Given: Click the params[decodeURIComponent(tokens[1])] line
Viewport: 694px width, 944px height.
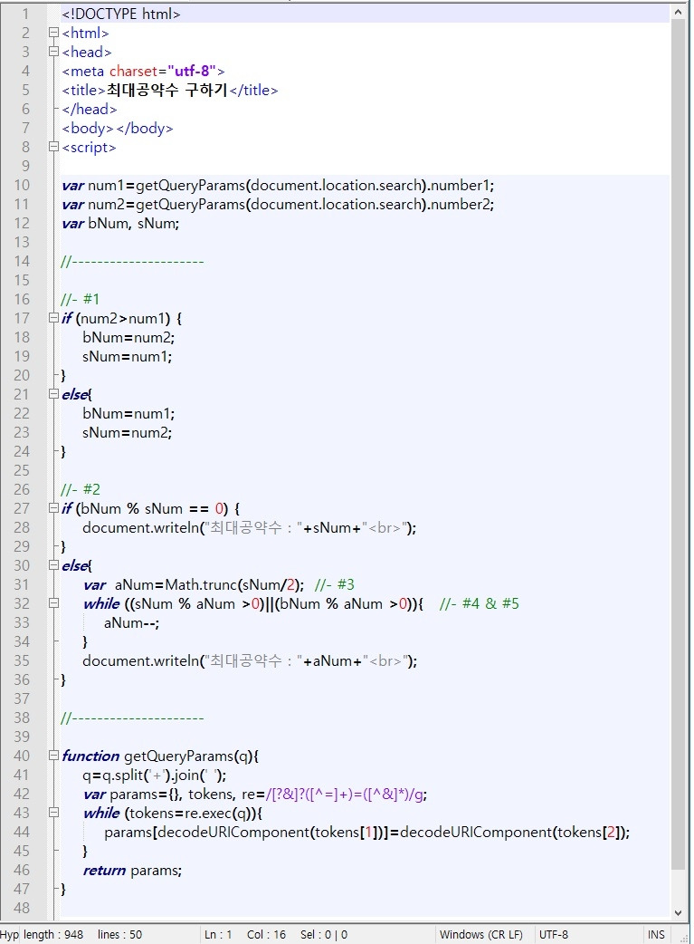Looking at the screenshot, I should tap(366, 832).
